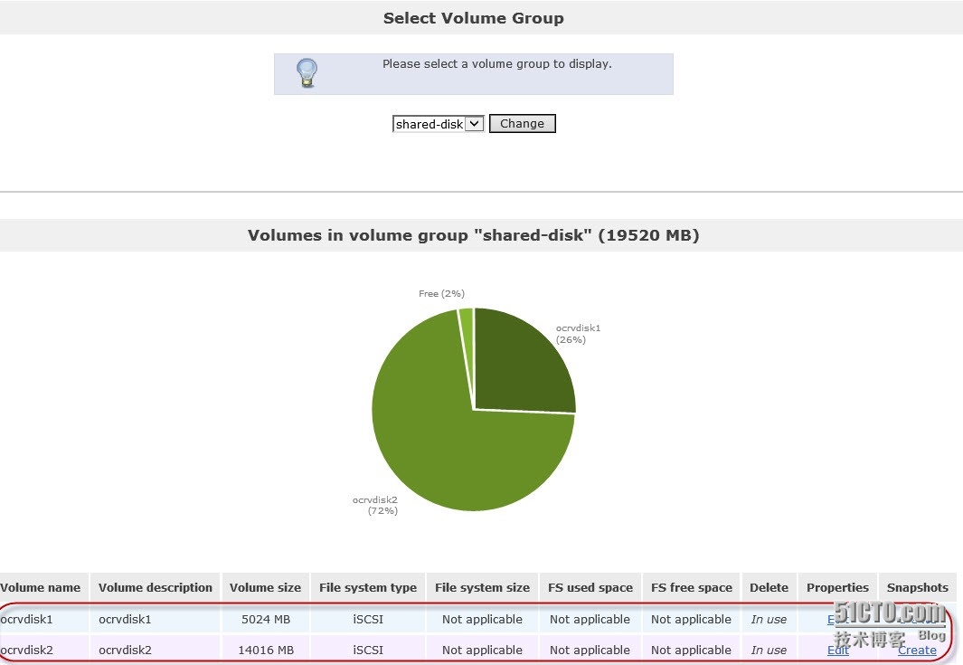Click the 'Volume size' column header
Viewport: 963px width, 665px height.
point(265,587)
